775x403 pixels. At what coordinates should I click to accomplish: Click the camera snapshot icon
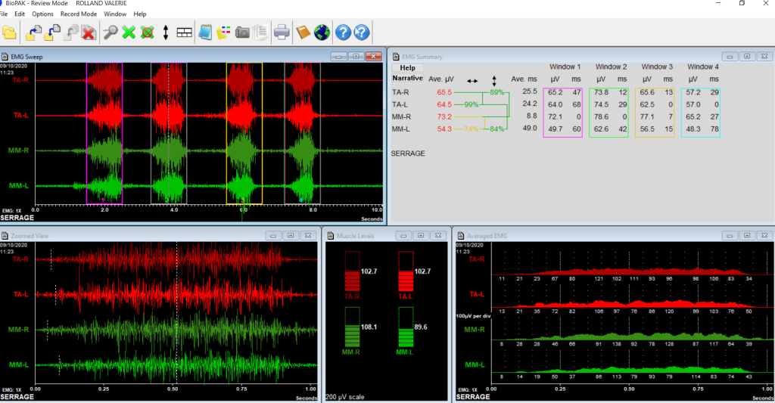(242, 33)
